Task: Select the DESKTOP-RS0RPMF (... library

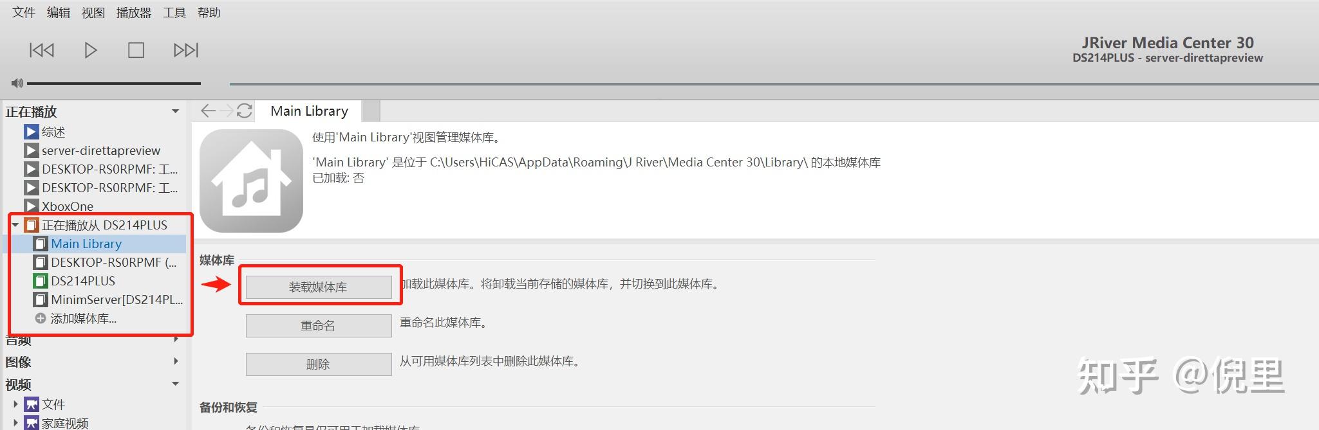Action: tap(114, 262)
